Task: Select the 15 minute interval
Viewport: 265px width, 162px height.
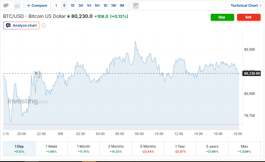Action: pos(72,6)
